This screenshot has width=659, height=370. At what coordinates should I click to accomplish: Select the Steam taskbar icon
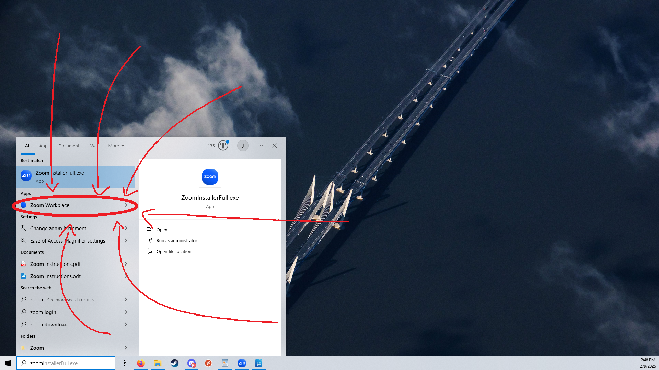pyautogui.click(x=174, y=363)
